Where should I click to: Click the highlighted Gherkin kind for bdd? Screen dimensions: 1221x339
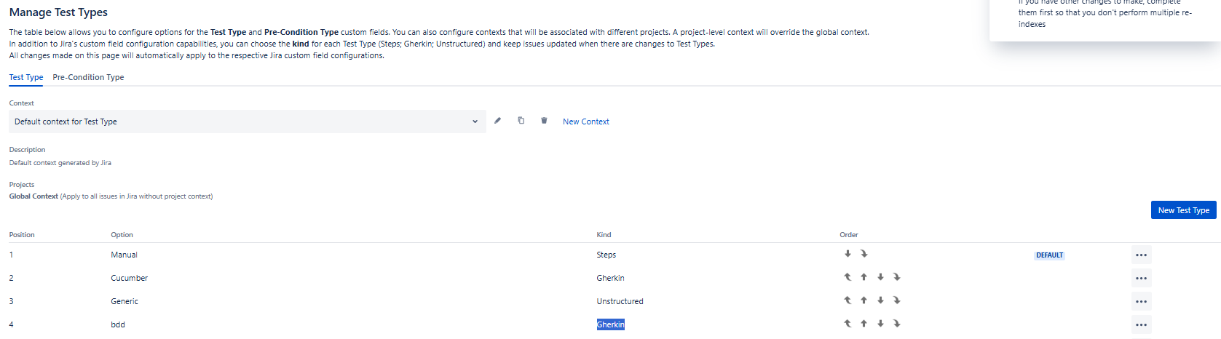611,324
